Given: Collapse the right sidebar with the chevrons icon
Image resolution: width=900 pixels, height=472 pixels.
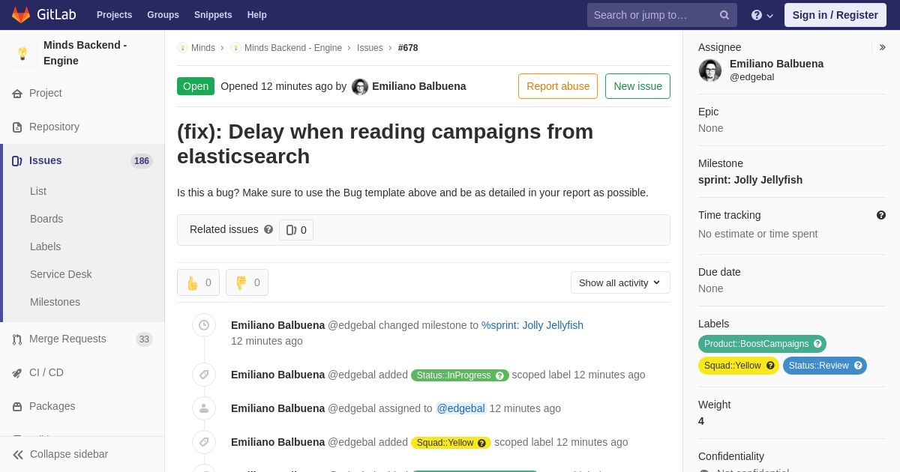Looking at the screenshot, I should tap(882, 47).
